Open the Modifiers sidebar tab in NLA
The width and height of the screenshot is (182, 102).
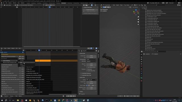click(x=99, y=56)
